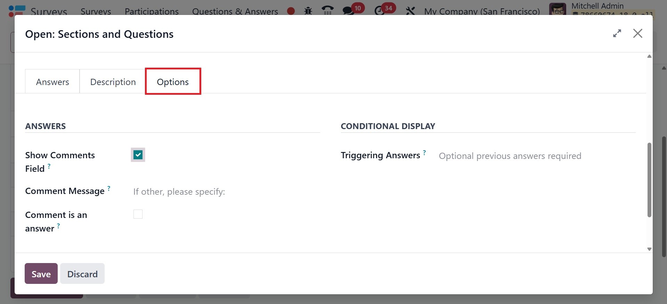Select the Options tab
This screenshot has width=667, height=304.
coord(173,82)
